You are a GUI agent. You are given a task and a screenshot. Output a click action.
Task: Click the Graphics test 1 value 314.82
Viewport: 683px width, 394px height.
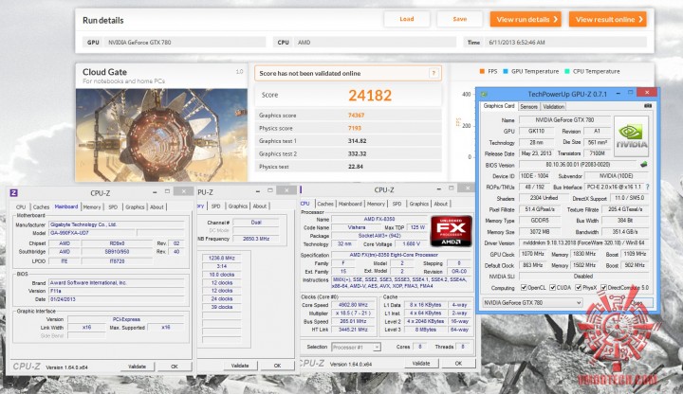click(x=357, y=141)
